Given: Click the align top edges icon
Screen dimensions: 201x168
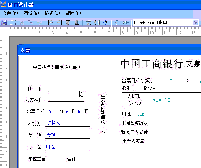Looking at the screenshot, I should pos(68,22).
